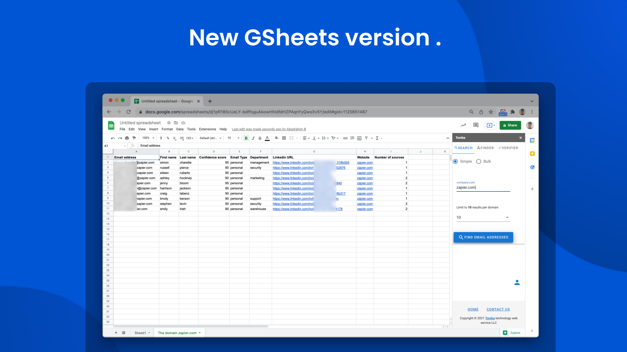Click the redo toolbar icon

pos(120,138)
